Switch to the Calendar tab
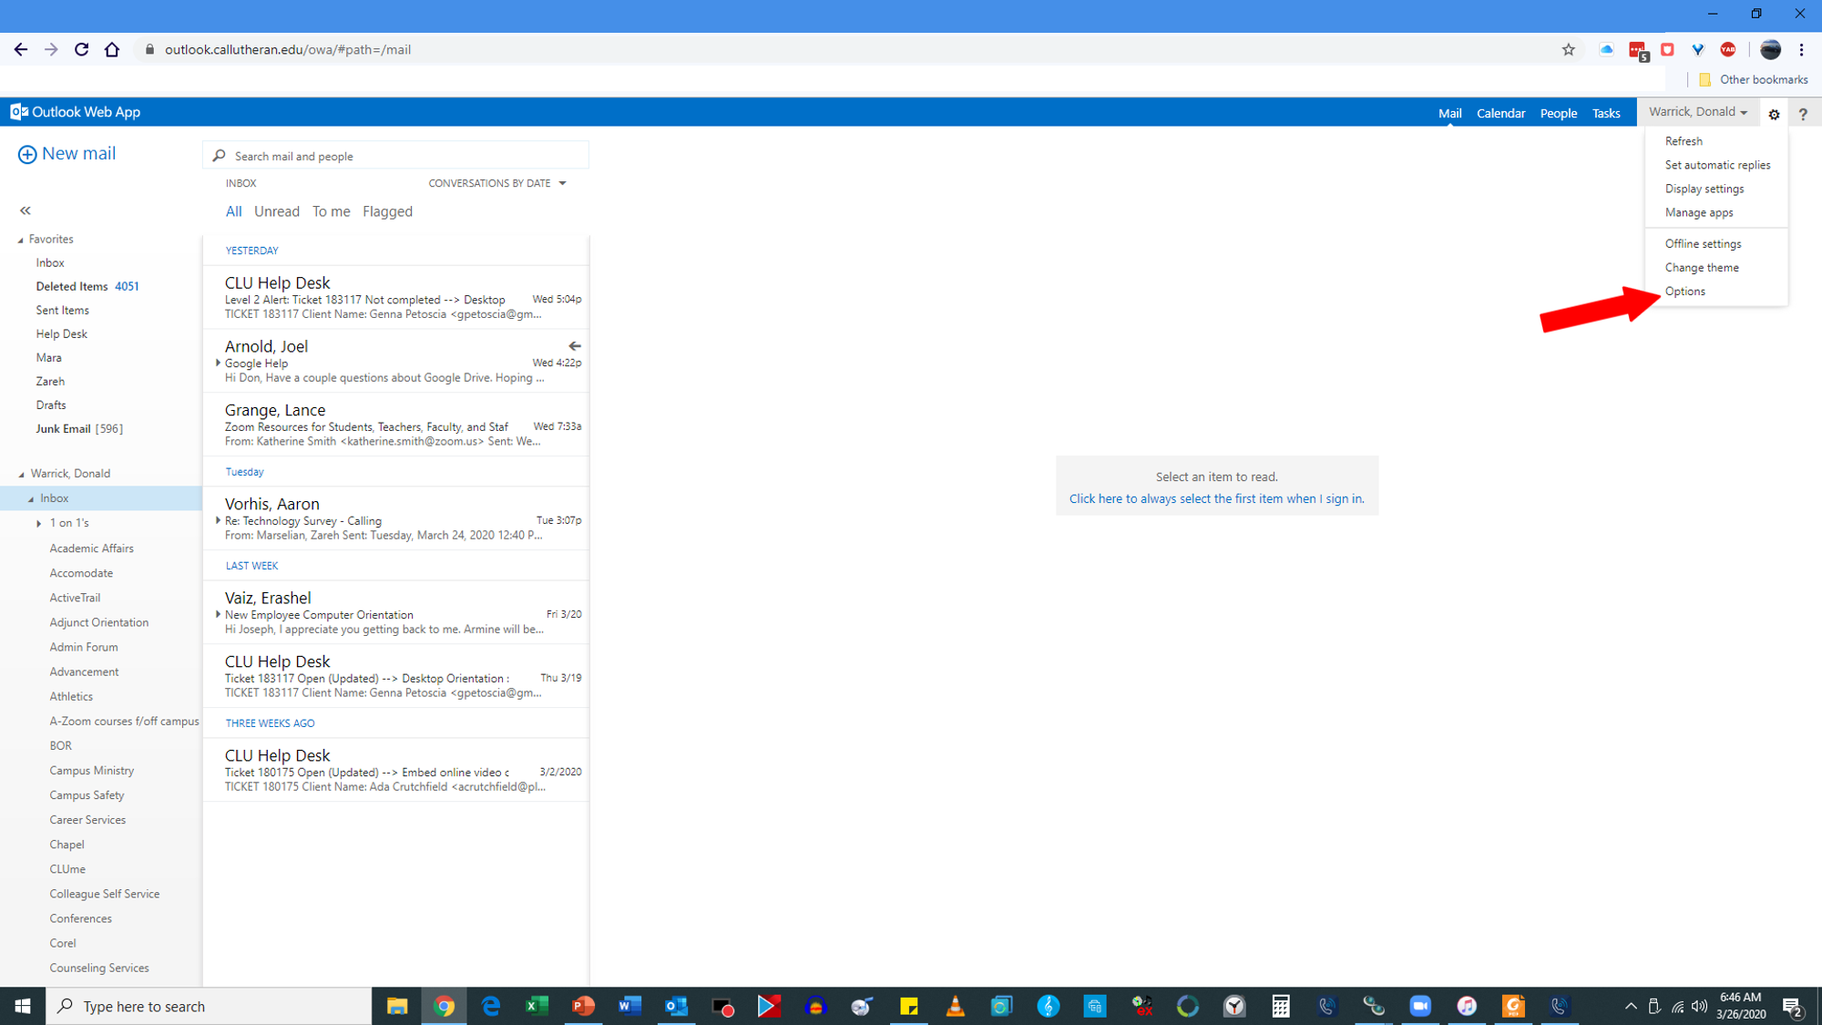Screen dimensions: 1822x1025 coord(1500,113)
